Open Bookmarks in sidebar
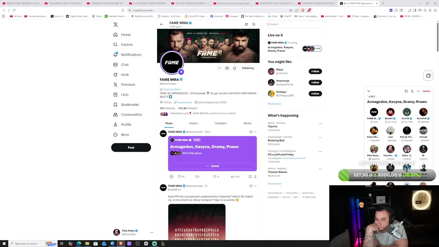Screen dimensions: 439x247 click(x=126, y=105)
